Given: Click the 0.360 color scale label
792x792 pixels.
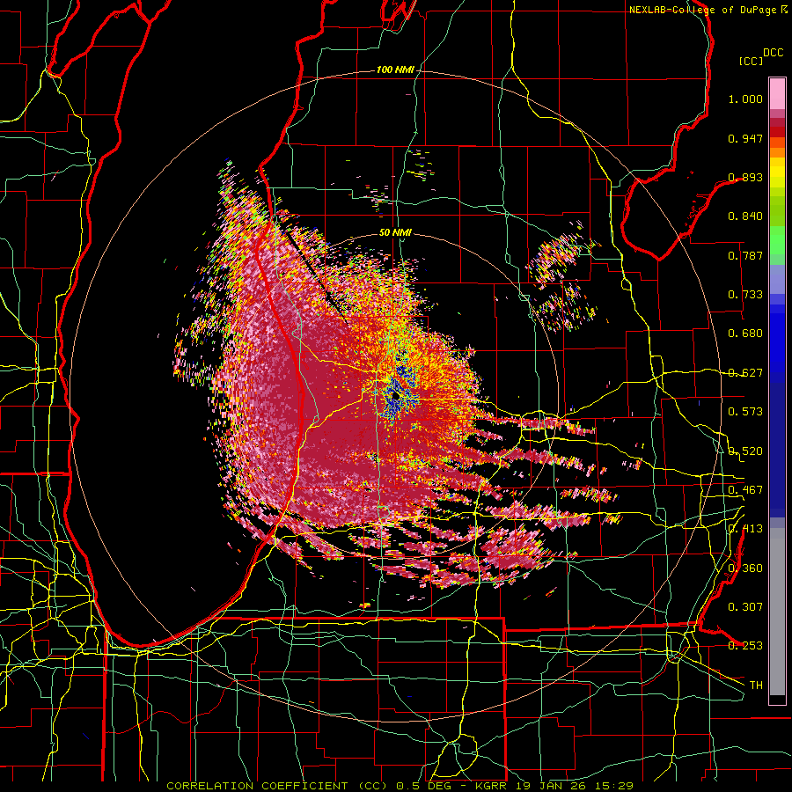Looking at the screenshot, I should coord(745,568).
